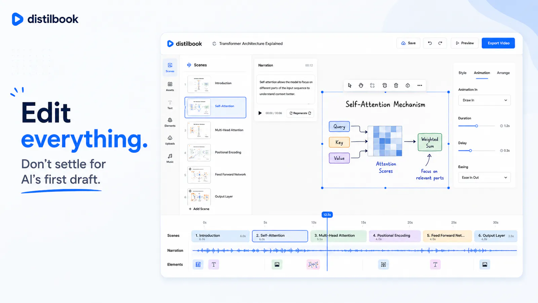Image resolution: width=538 pixels, height=303 pixels.
Task: Open the Uploads sidebar panel
Action: pyautogui.click(x=170, y=140)
